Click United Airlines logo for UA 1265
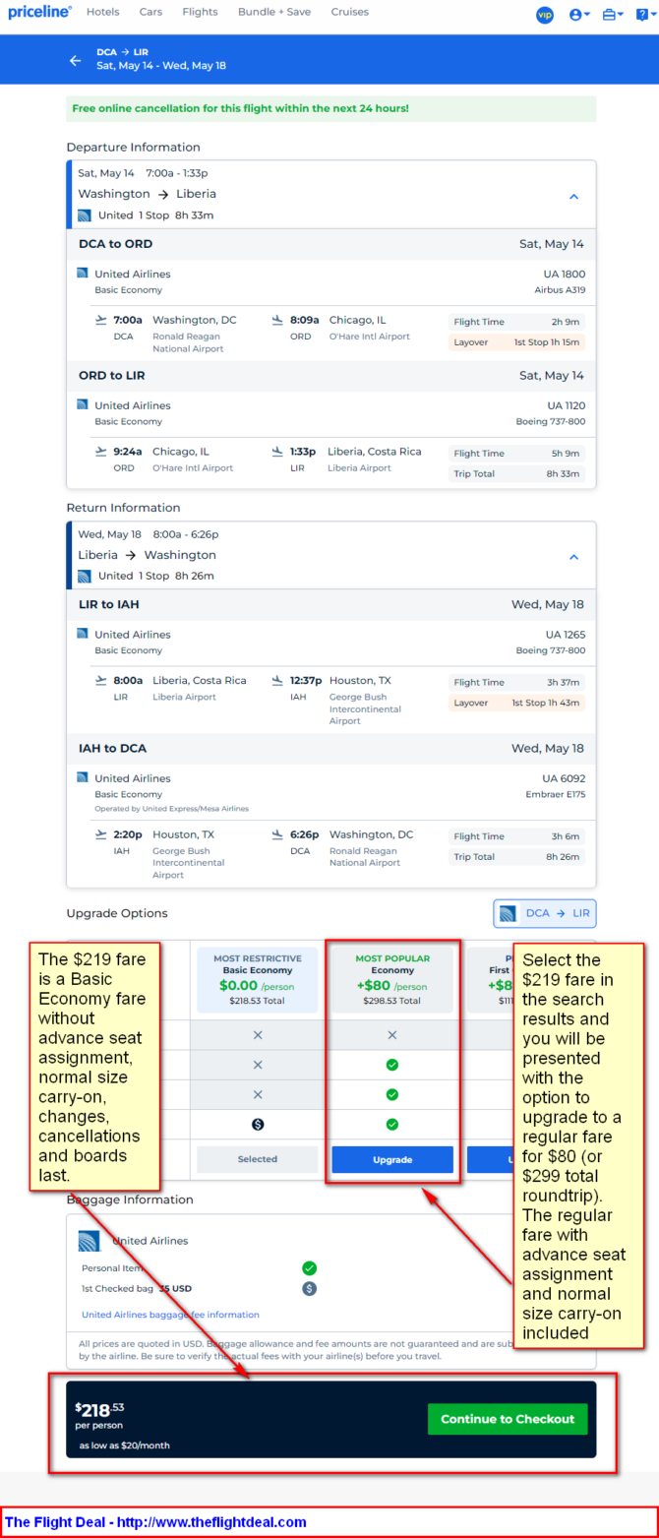This screenshot has width=659, height=1538. pyautogui.click(x=83, y=634)
